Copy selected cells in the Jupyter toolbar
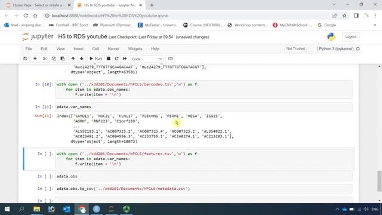Viewport: 382px width, 215px height. (x=54, y=59)
